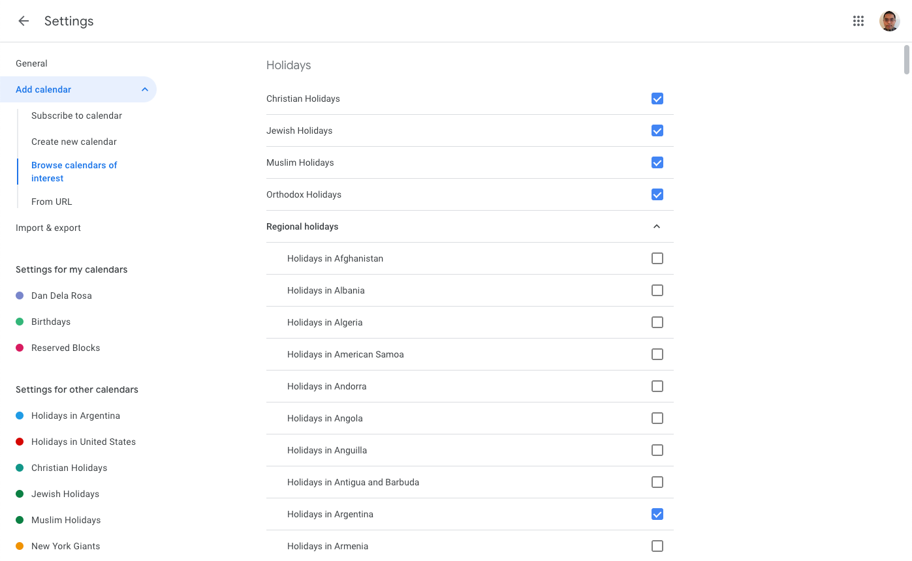The image size is (912, 561).
Task: Open Create new calendar page
Action: [x=74, y=142]
